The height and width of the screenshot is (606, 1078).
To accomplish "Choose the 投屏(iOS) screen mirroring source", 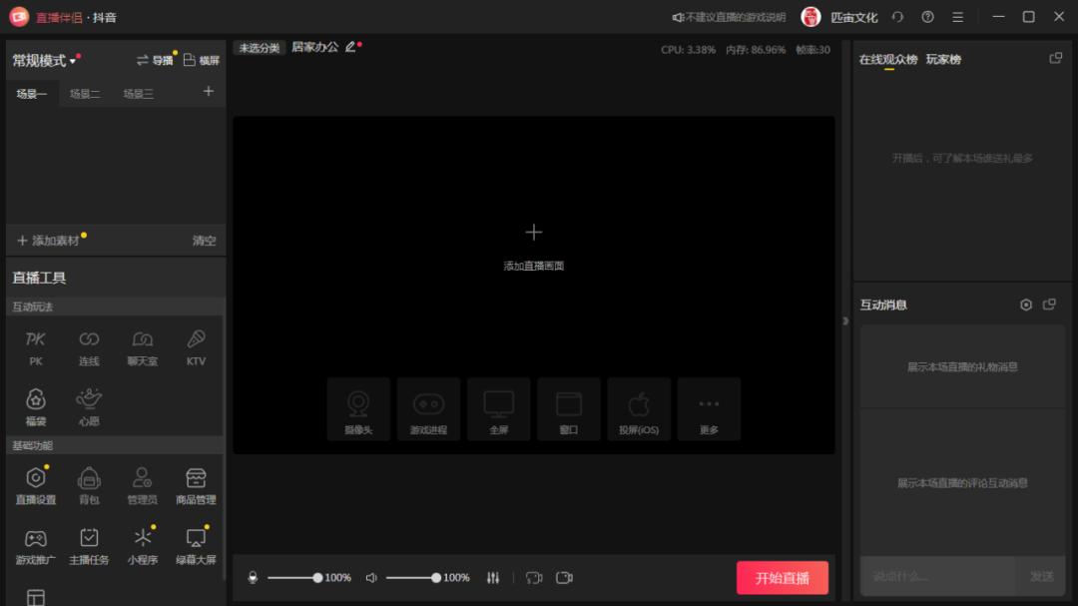I will (639, 408).
